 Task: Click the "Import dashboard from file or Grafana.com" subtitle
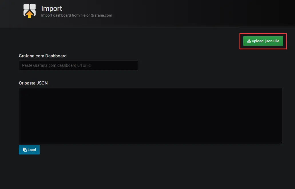pos(77,15)
